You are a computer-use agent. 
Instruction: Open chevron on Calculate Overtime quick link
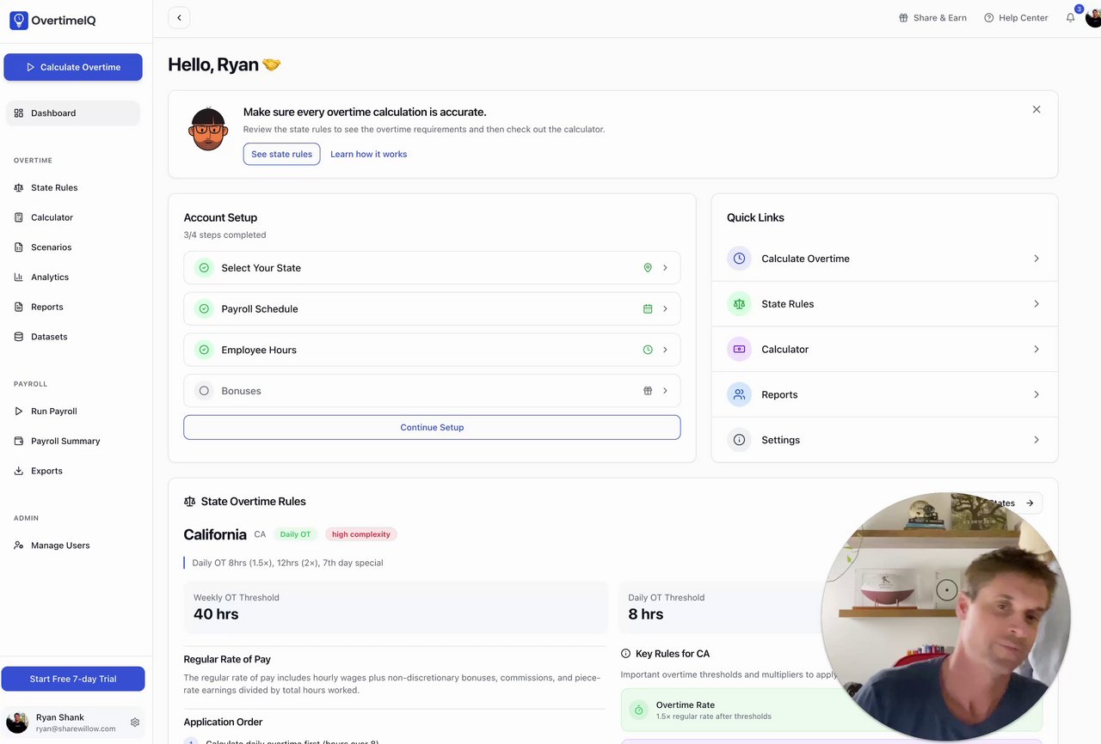pos(1036,259)
